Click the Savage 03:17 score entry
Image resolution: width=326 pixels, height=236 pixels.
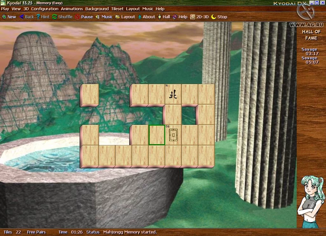pyautogui.click(x=310, y=51)
